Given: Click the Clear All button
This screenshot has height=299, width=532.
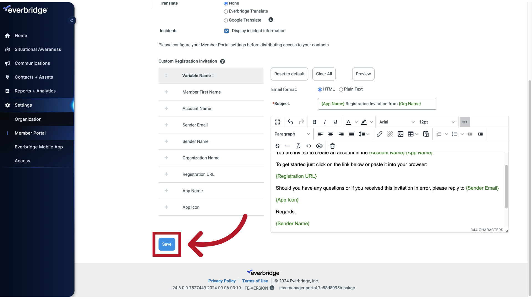Looking at the screenshot, I should pyautogui.click(x=324, y=74).
